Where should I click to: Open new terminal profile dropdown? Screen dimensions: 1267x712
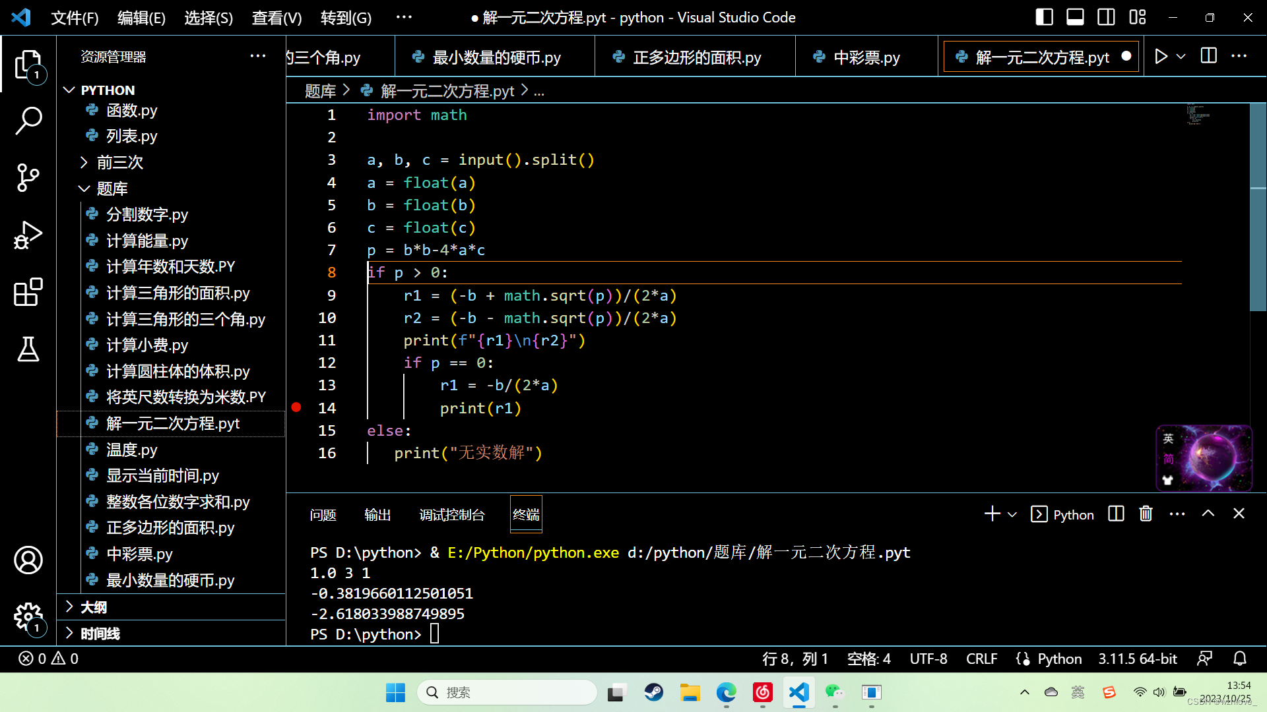tap(1012, 514)
